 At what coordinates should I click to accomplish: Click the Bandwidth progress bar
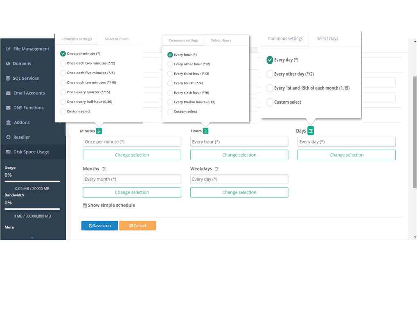pyautogui.click(x=32, y=209)
